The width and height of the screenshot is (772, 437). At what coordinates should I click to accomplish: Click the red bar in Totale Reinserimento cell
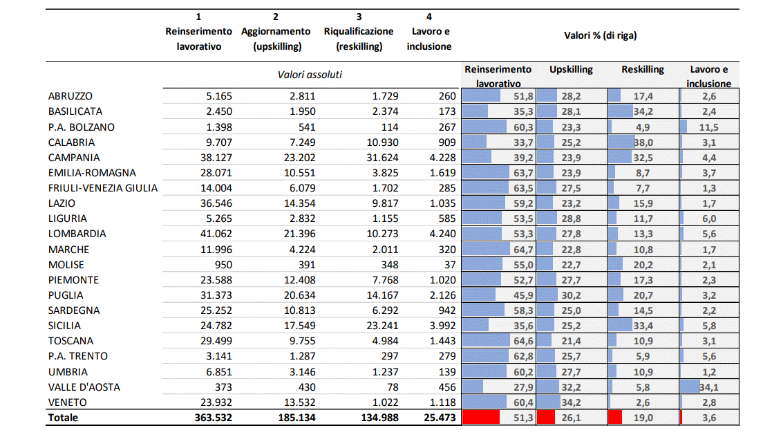[481, 418]
